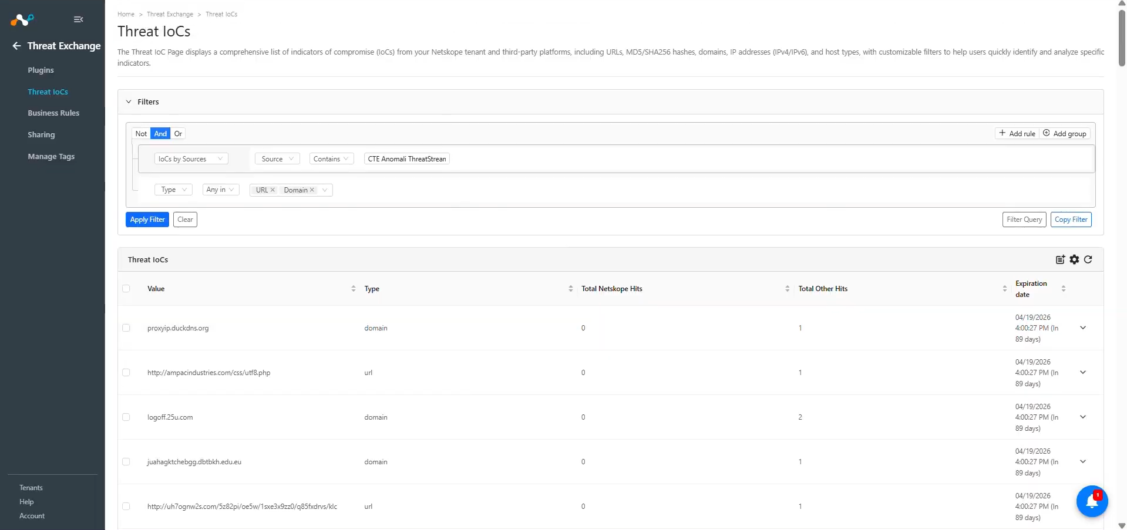1127x530 pixels.
Task: Click the vertical page scrollbar
Action: 1122,38
